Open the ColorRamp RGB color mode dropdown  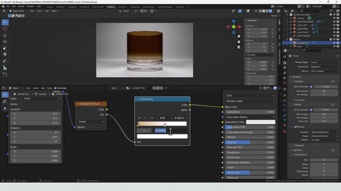coord(166,118)
